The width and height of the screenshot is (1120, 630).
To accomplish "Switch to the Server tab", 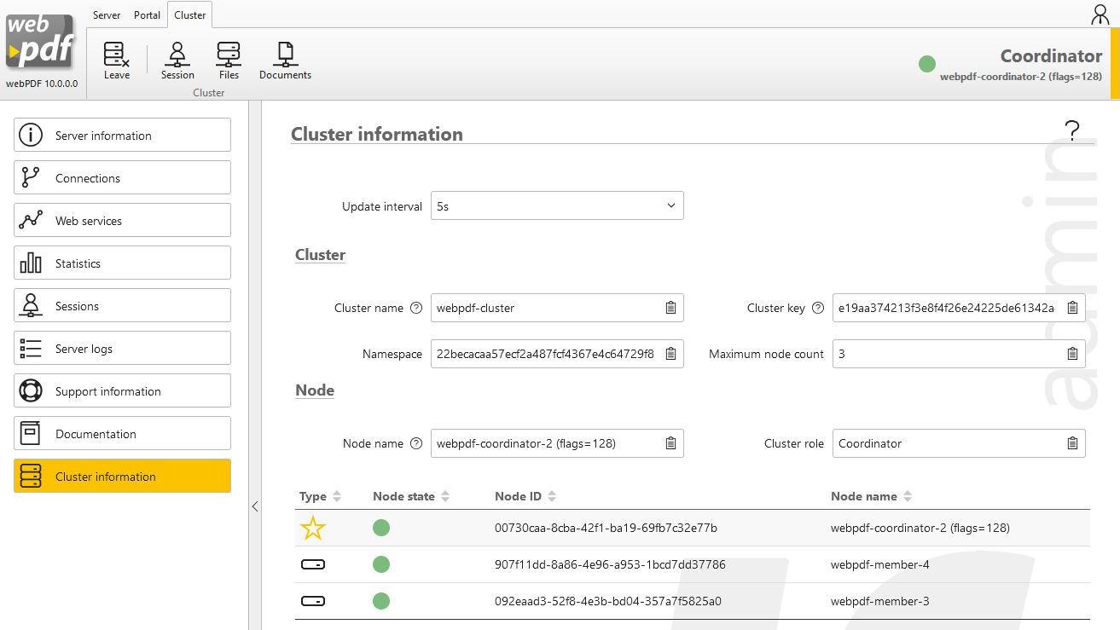I will click(x=107, y=15).
